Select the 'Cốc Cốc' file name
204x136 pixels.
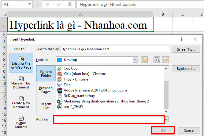click(x=70, y=68)
